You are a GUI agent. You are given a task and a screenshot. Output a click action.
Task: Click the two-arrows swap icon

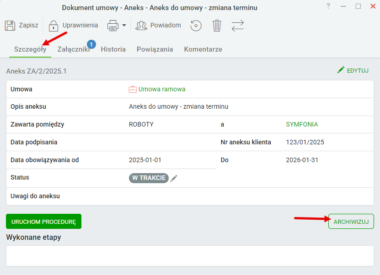pyautogui.click(x=237, y=26)
